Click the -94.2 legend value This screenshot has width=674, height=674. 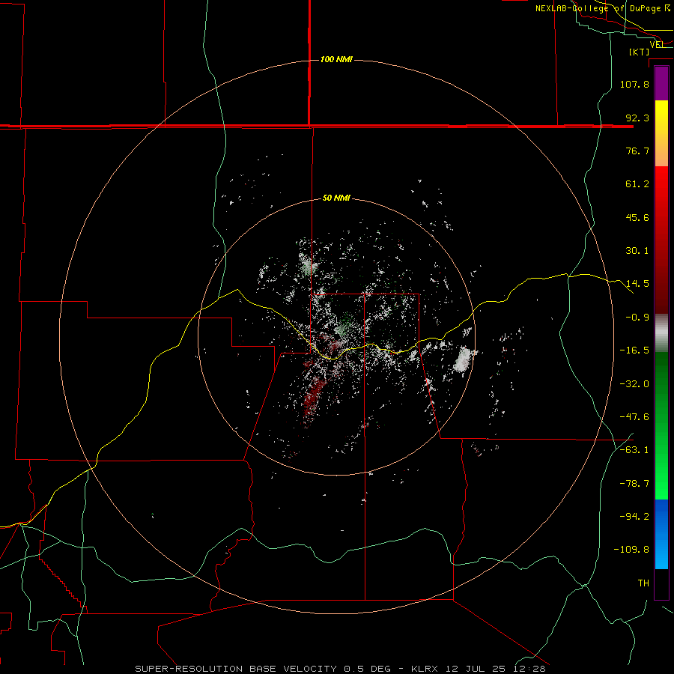tap(634, 517)
